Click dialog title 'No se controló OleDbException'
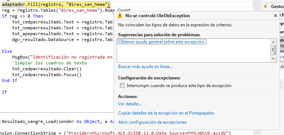 pos(158,16)
